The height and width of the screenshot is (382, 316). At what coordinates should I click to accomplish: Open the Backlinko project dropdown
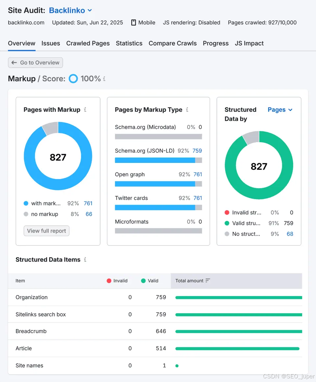pyautogui.click(x=71, y=11)
